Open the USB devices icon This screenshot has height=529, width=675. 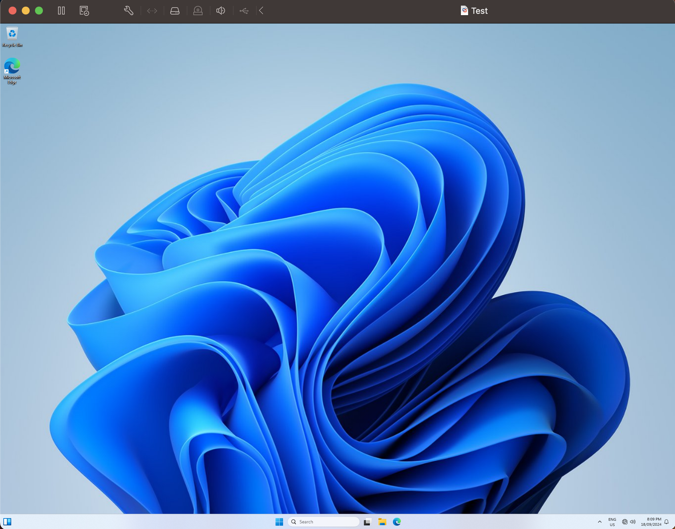pos(244,11)
